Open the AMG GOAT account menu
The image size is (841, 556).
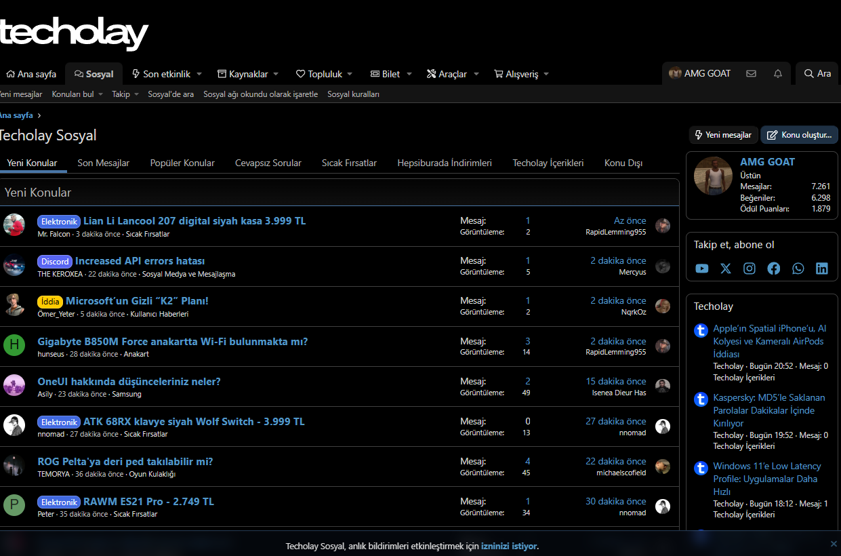(699, 74)
